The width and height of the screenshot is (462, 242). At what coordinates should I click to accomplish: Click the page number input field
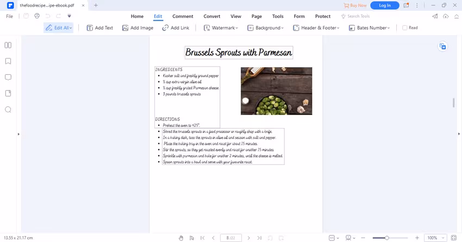coord(230,238)
